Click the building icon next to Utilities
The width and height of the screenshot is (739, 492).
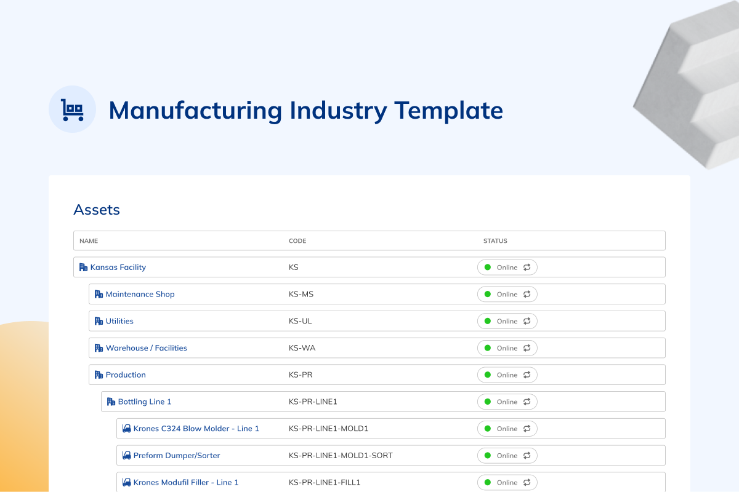[99, 321]
